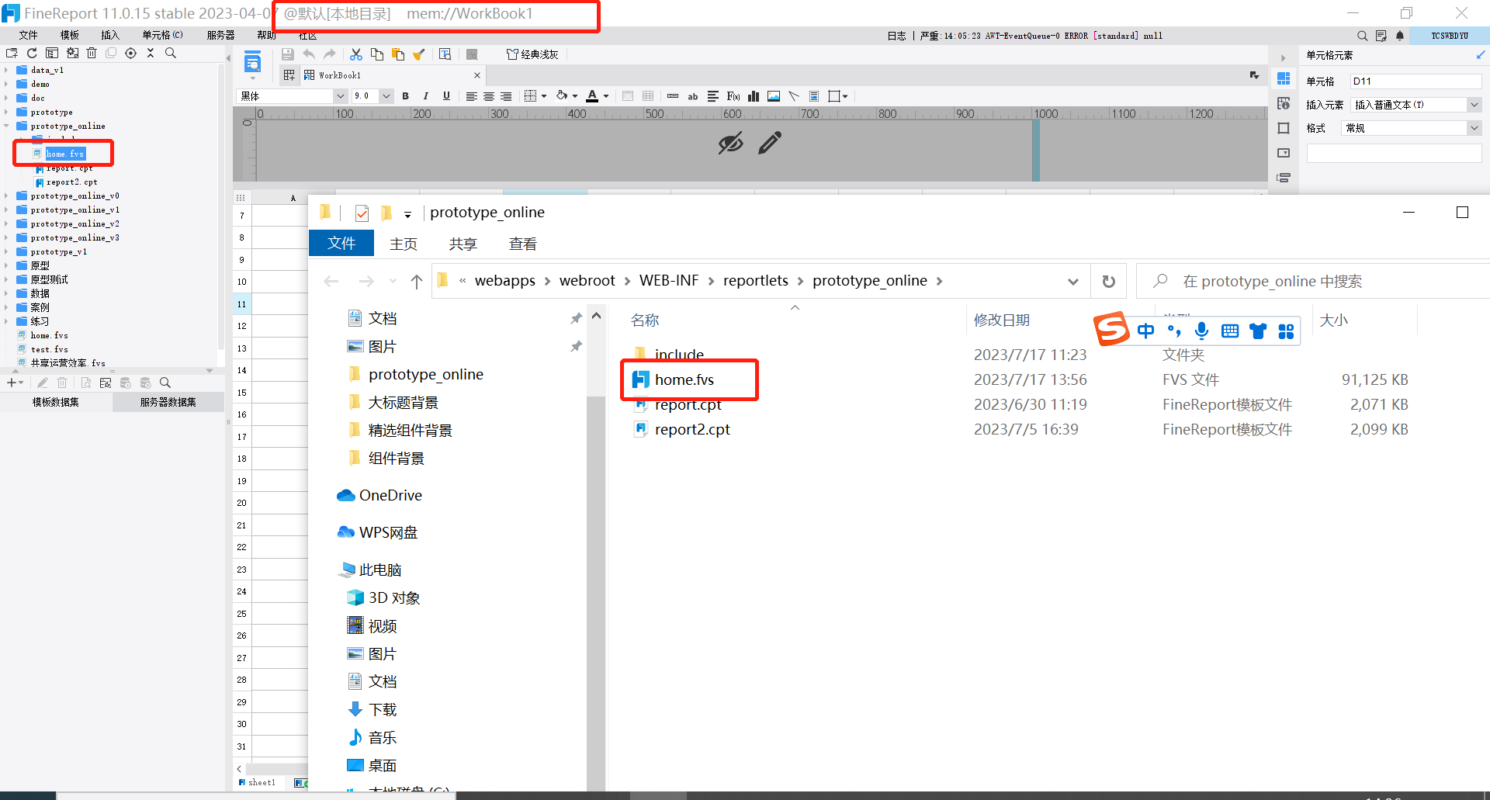The height and width of the screenshot is (800, 1490).
Task: Align cell text to the left
Action: 471,96
